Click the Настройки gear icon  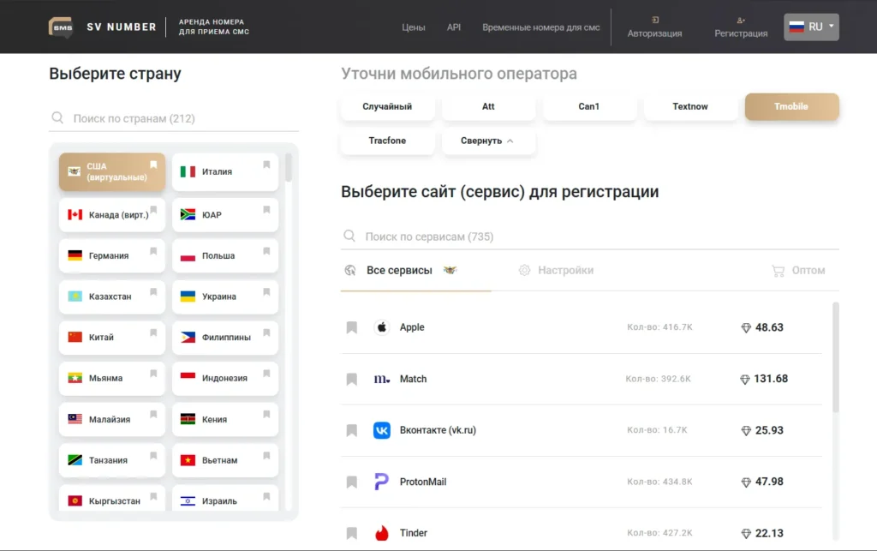[x=524, y=270]
